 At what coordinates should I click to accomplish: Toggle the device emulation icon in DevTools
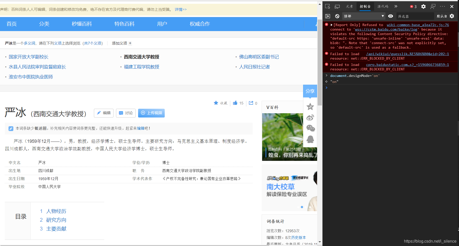point(337,7)
